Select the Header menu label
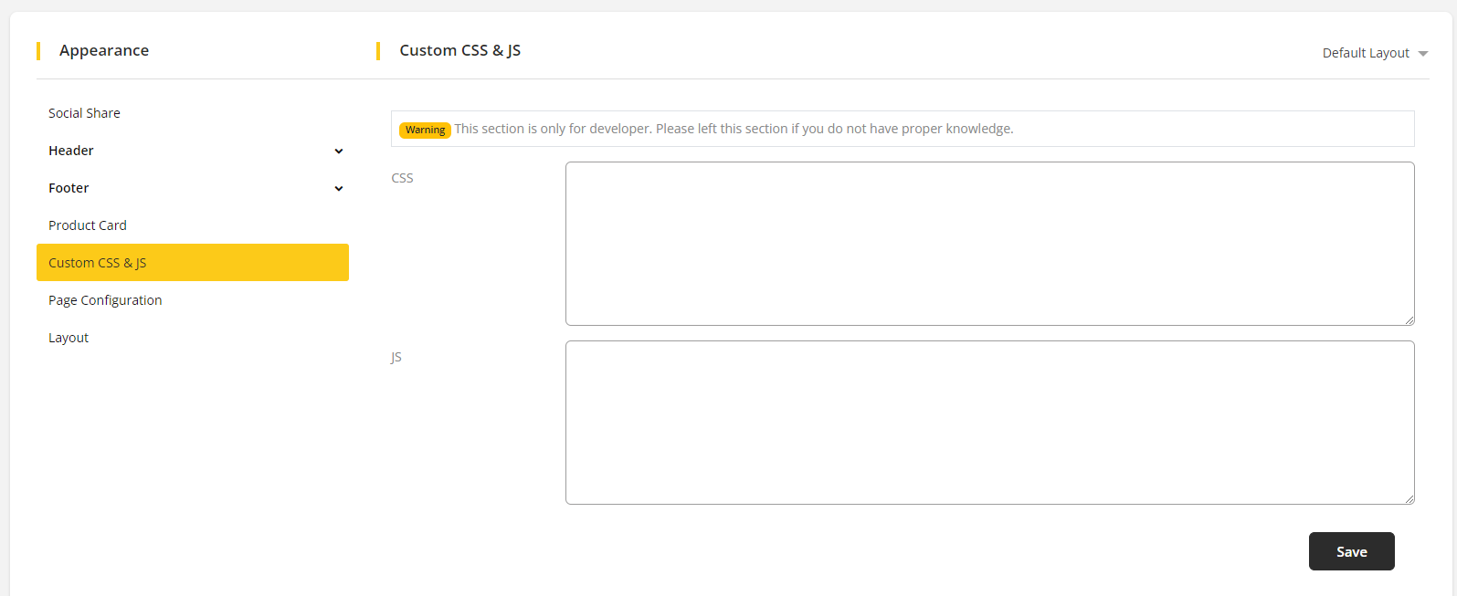 tap(71, 151)
